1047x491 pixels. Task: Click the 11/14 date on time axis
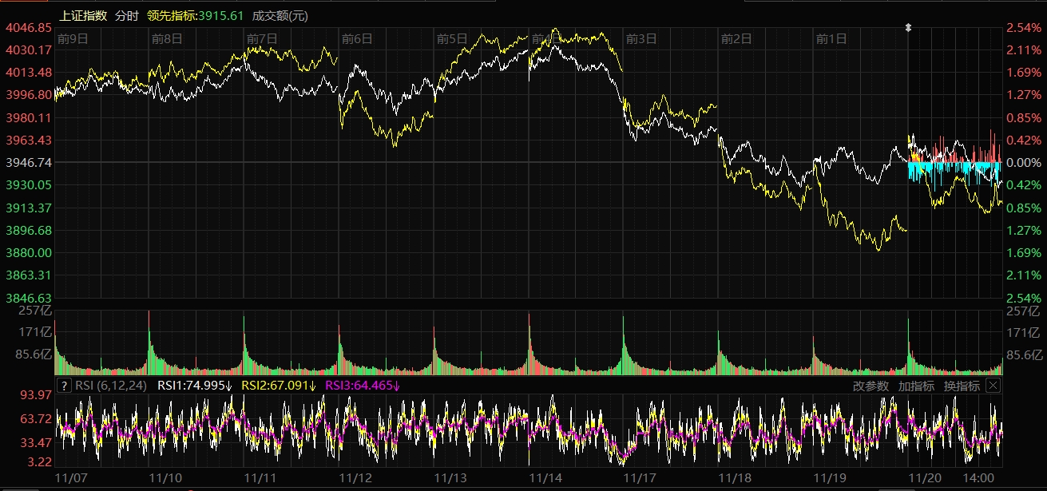click(x=545, y=477)
